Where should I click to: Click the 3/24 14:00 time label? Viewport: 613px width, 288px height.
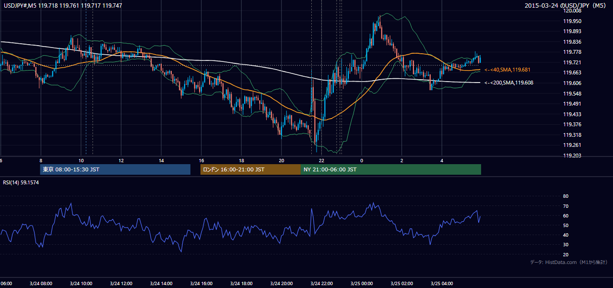[x=161, y=284]
